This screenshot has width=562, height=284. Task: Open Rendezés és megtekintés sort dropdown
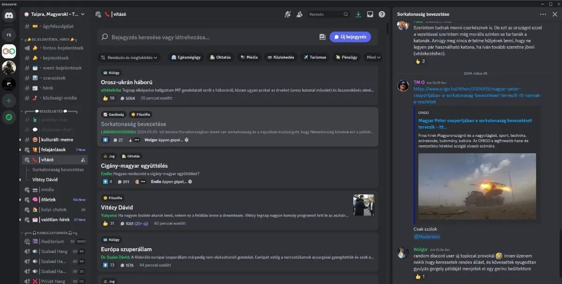130,58
